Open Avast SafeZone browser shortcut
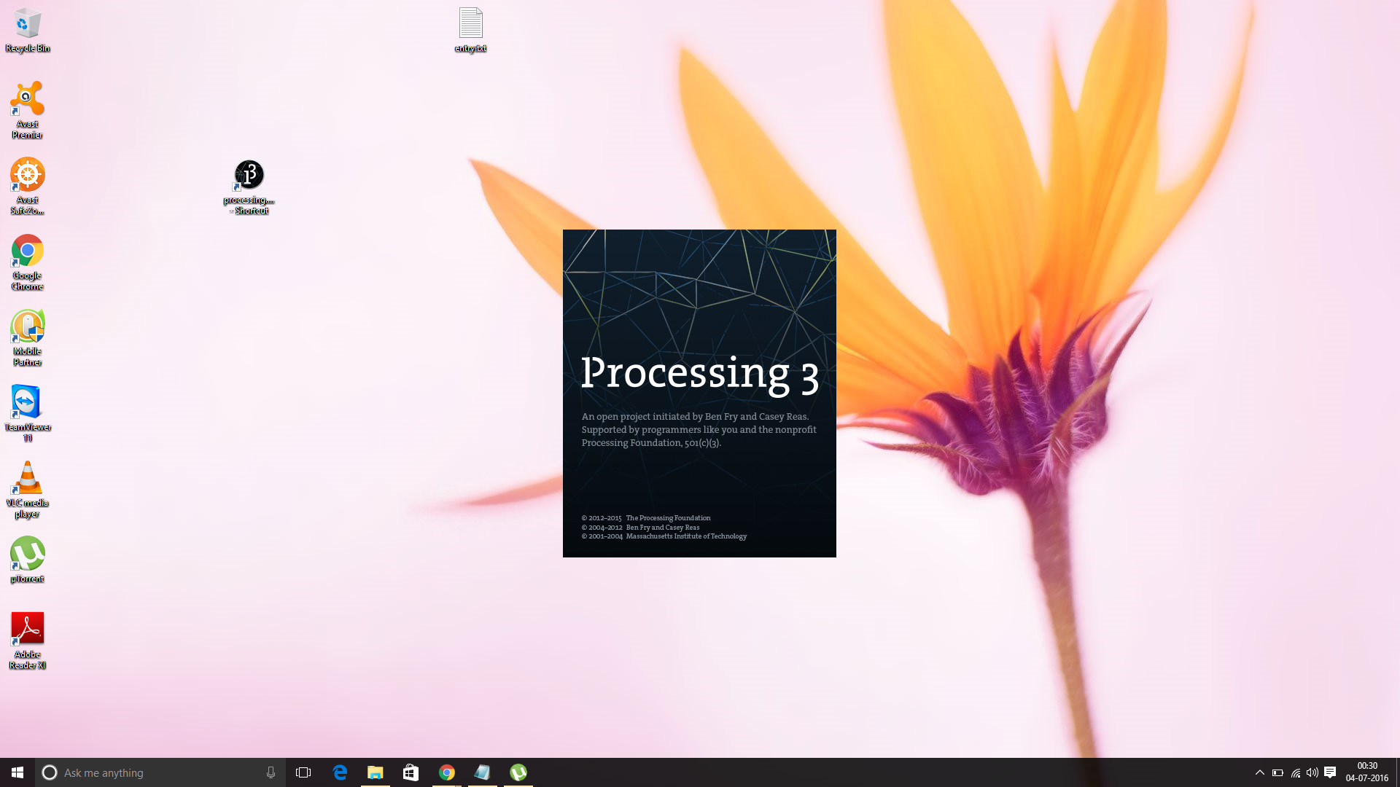1400x787 pixels. 27,176
